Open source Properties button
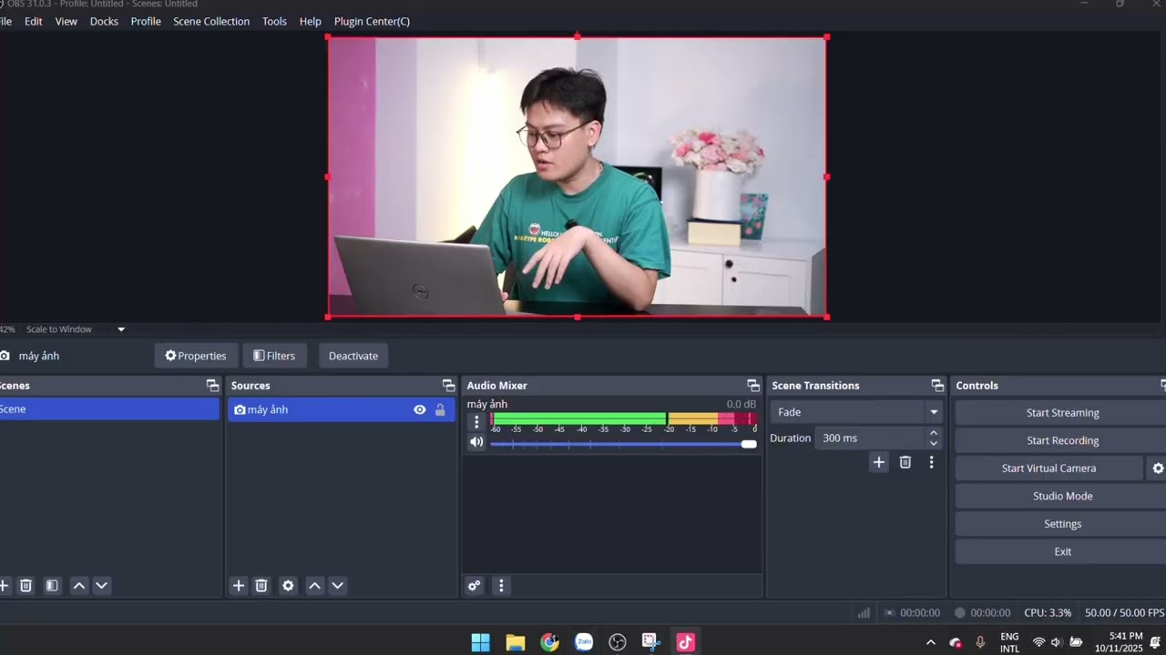 point(196,356)
